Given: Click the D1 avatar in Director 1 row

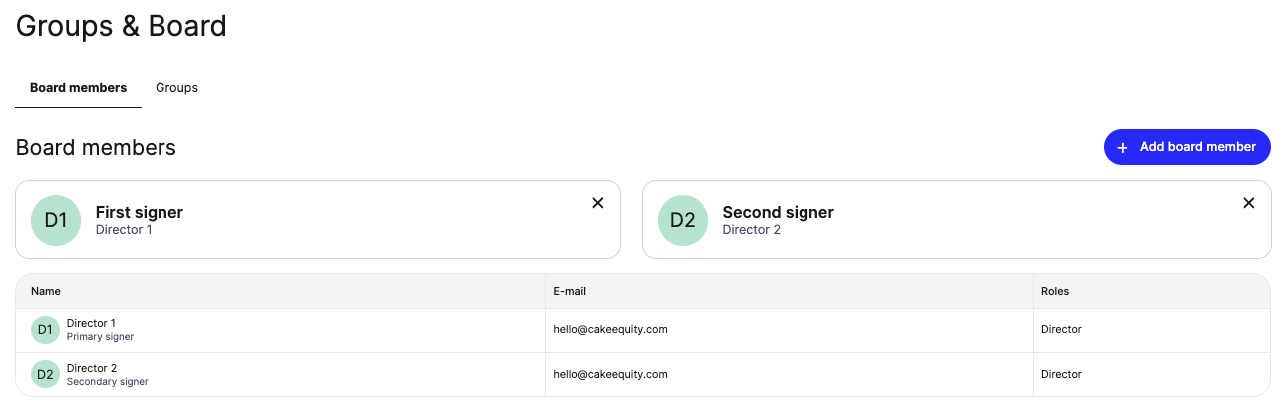Looking at the screenshot, I should click(45, 330).
